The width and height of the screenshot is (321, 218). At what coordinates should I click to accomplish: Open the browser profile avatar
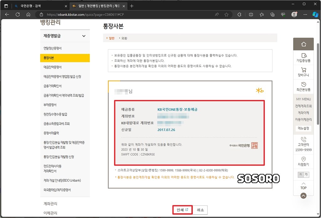294,14
